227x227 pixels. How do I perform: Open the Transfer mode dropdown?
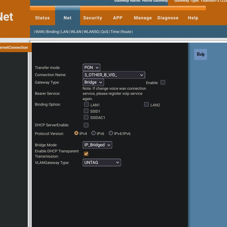click(x=91, y=68)
